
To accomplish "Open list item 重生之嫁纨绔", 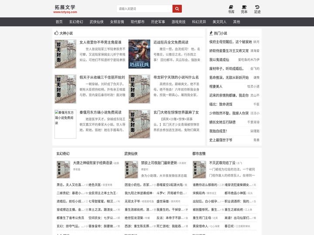I will pyautogui.click(x=234, y=210).
